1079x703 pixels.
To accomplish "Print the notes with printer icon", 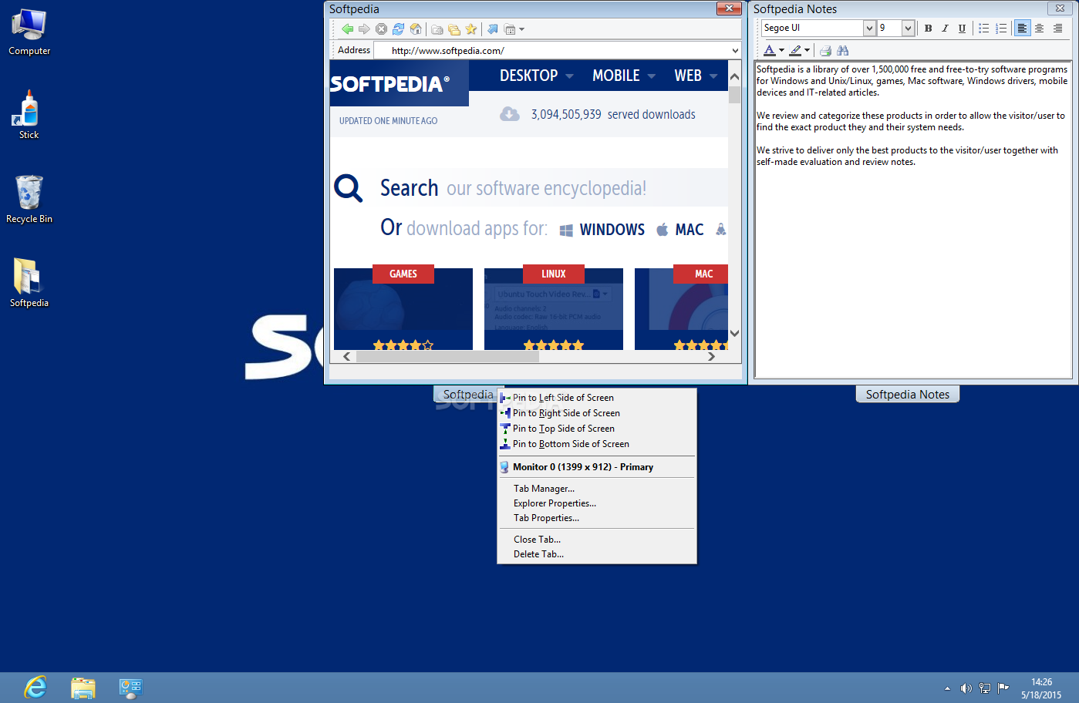I will tap(825, 50).
